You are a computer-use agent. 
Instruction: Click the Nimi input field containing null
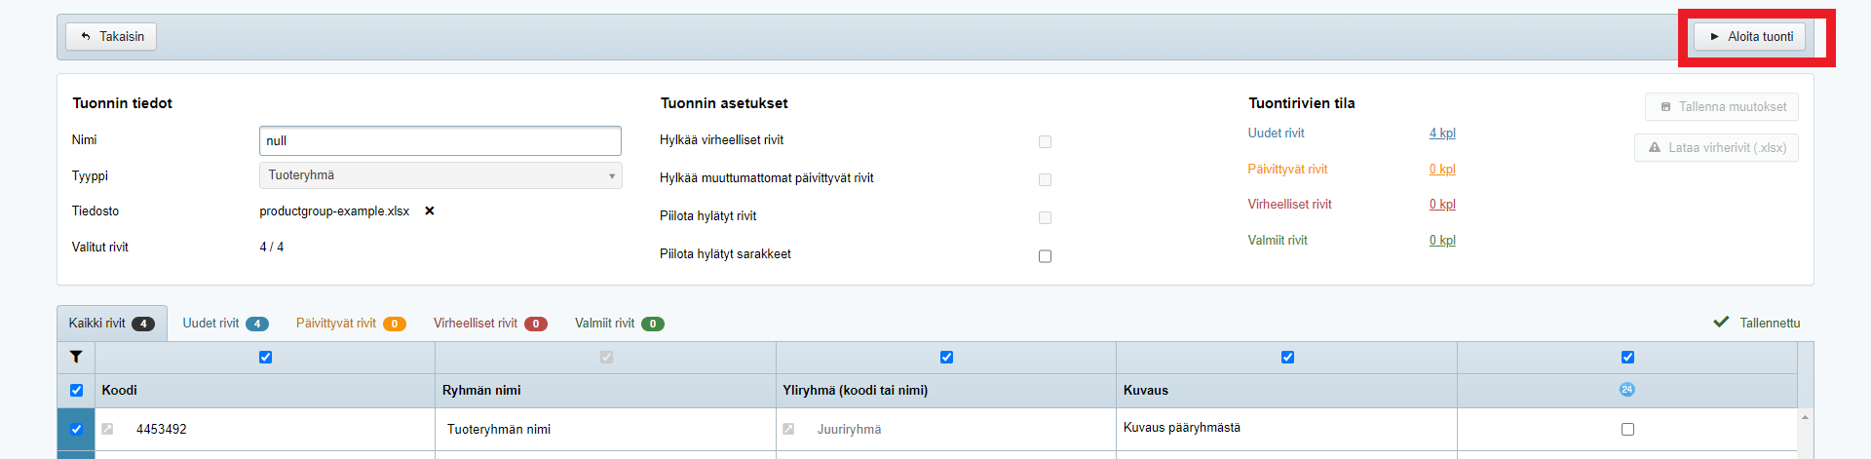[440, 141]
